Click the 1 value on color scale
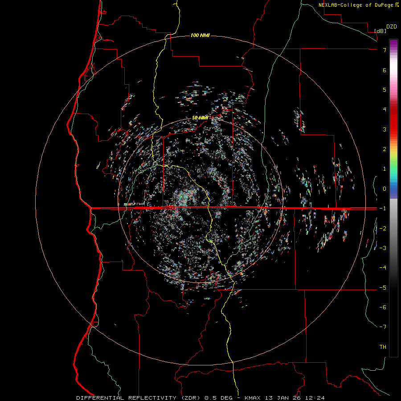The height and width of the screenshot is (401, 401). click(385, 169)
